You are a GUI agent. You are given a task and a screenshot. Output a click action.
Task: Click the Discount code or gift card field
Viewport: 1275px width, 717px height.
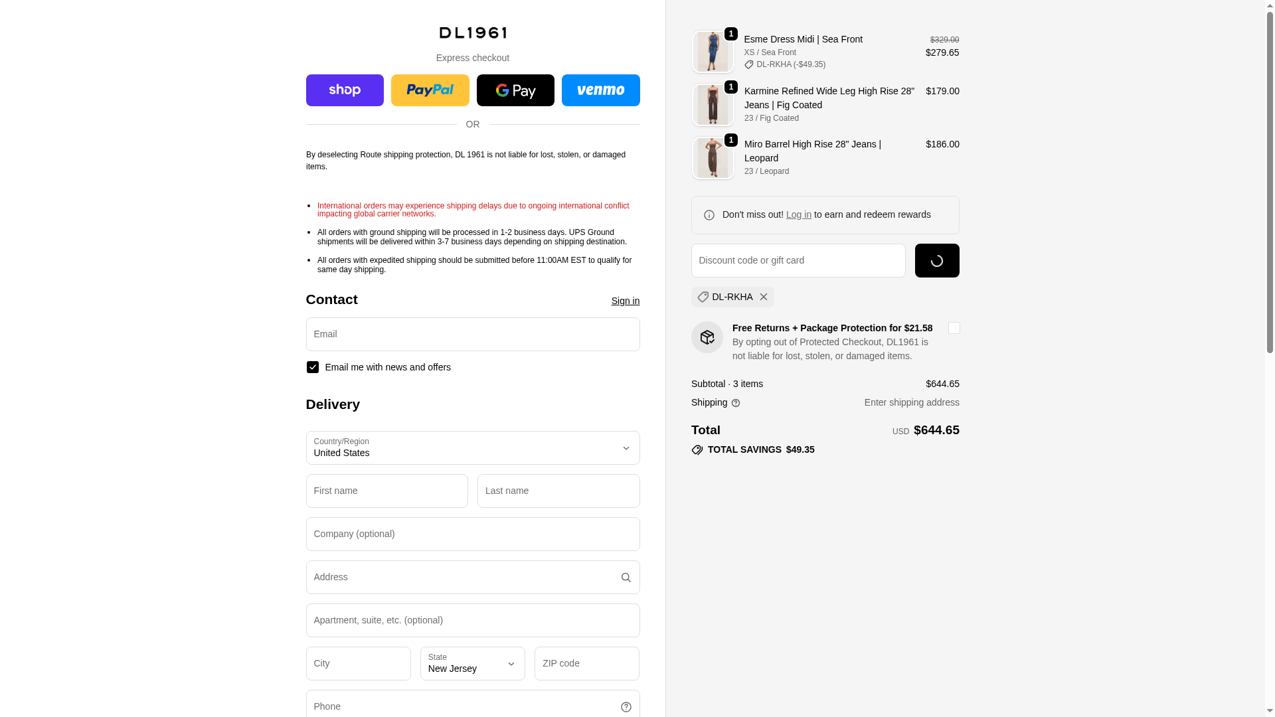click(798, 261)
